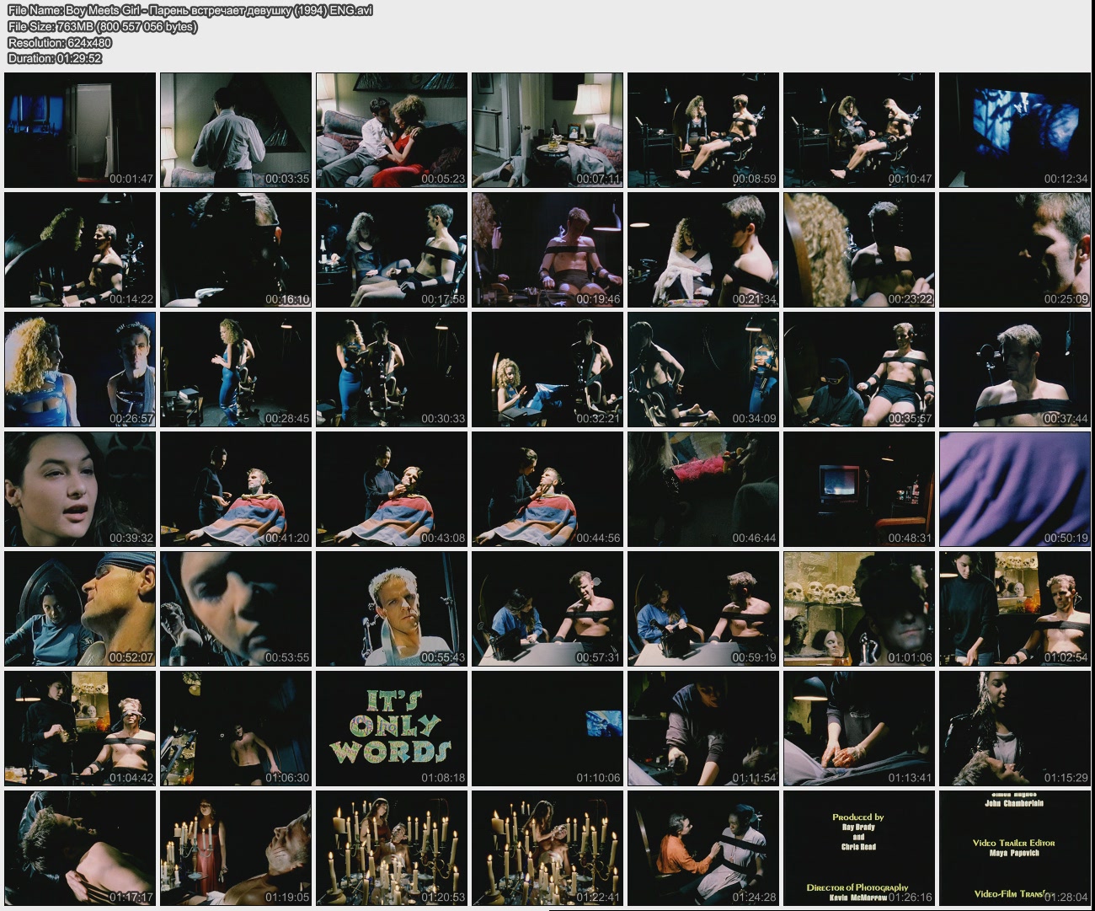Click the thumbnail timestamped 00:55:43

(392, 608)
